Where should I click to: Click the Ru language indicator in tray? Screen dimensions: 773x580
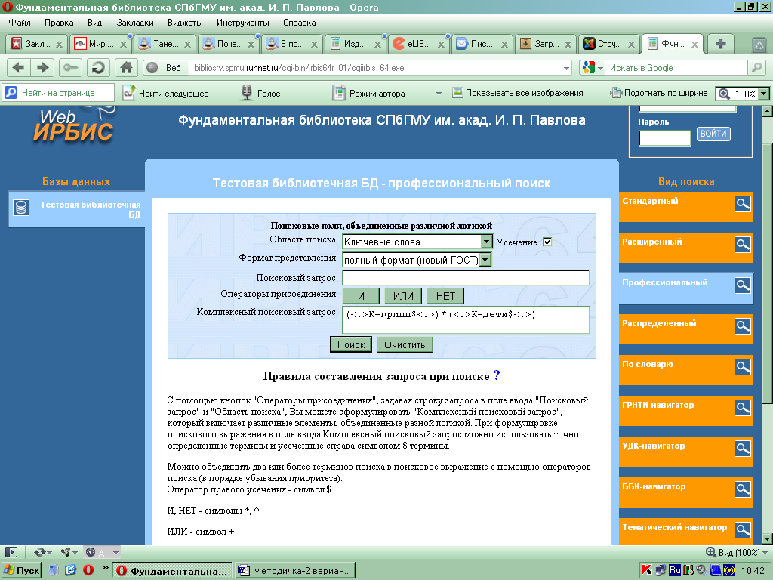(x=675, y=571)
